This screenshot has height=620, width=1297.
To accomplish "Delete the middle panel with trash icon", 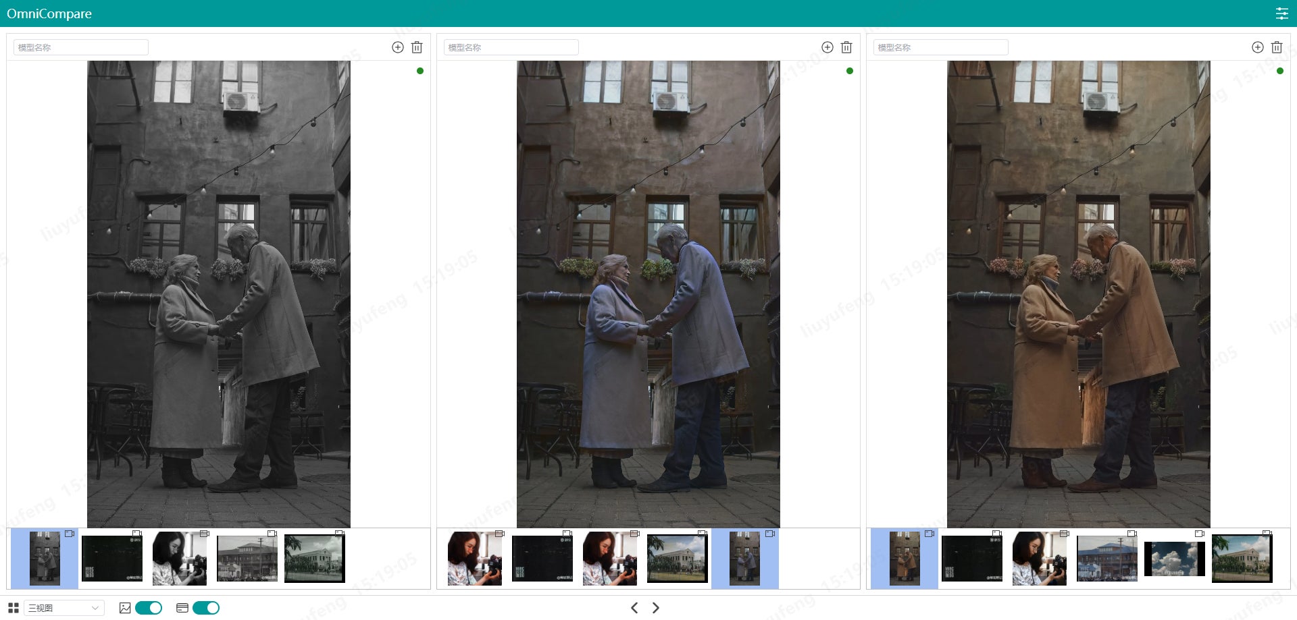I will pyautogui.click(x=846, y=47).
